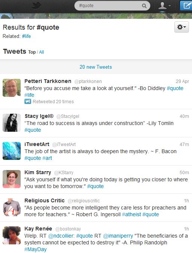Open the @imaniperry mention link
The image size is (192, 253).
click(x=118, y=236)
